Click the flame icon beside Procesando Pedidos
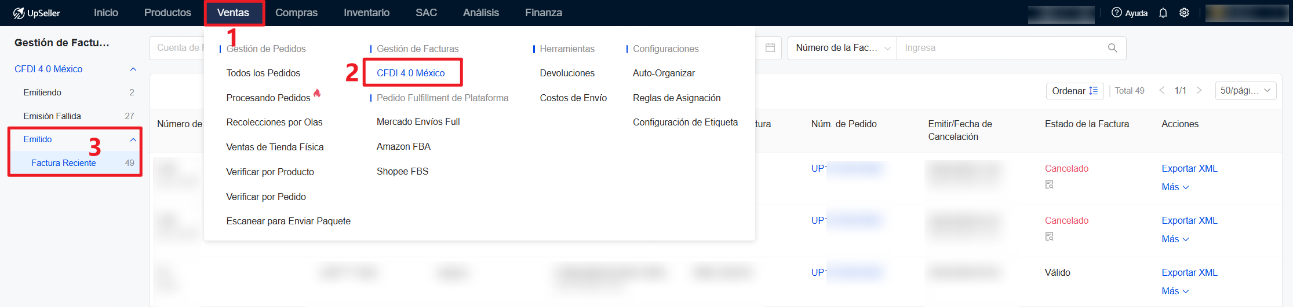The height and width of the screenshot is (307, 1293). click(317, 93)
